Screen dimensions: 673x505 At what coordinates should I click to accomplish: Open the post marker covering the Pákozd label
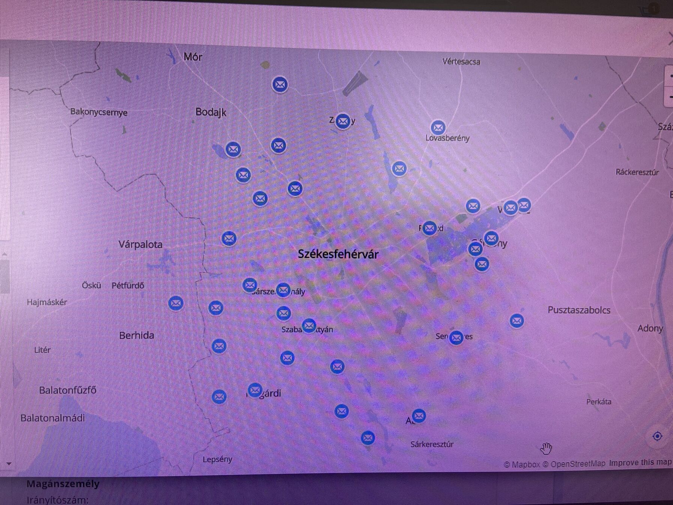[x=430, y=228]
